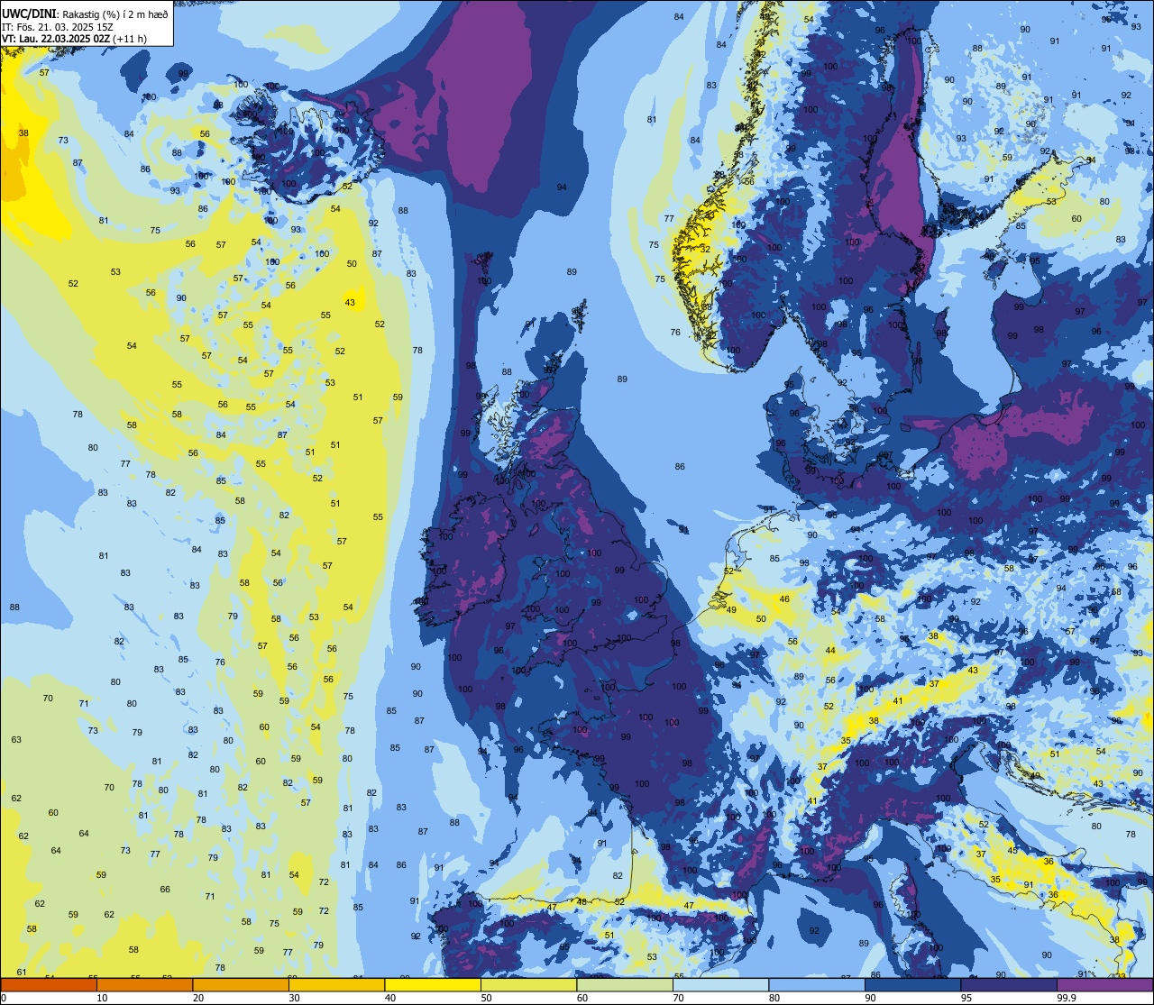Click the legend scale label 50
Image resolution: width=1154 pixels, height=1005 pixels.
[x=487, y=998]
